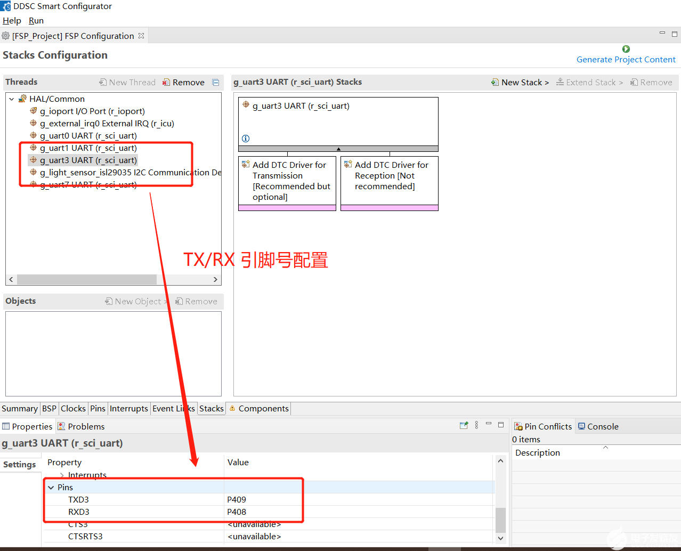Switch to the Stacks tab
The height and width of the screenshot is (551, 681).
coord(212,408)
